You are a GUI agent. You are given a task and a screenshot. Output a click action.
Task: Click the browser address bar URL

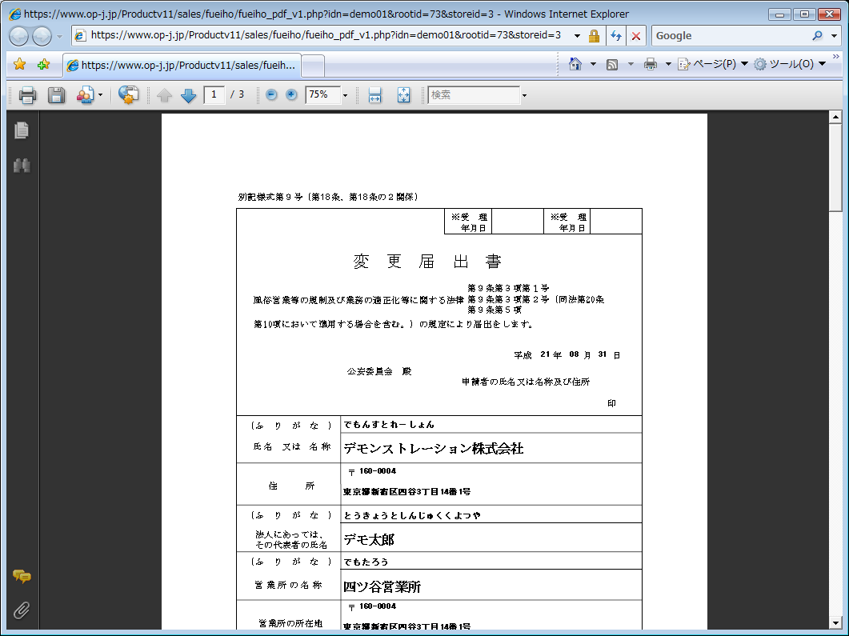tap(326, 35)
